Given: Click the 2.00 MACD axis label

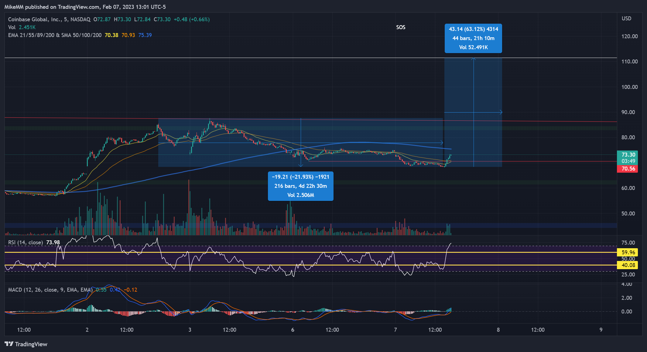Looking at the screenshot, I should point(626,298).
